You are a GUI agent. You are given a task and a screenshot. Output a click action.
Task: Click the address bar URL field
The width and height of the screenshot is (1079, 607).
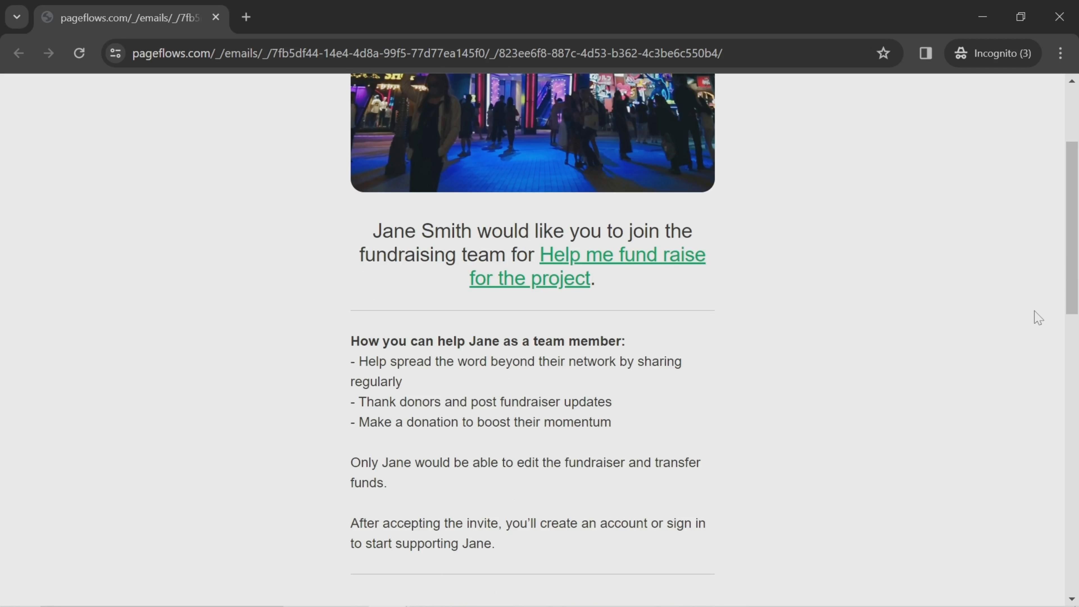[427, 53]
